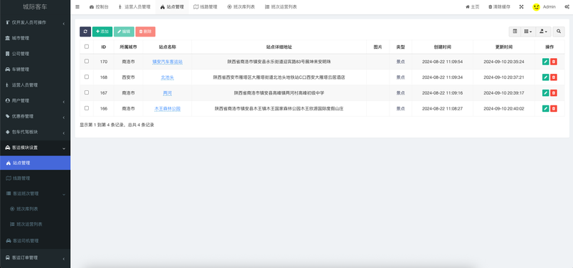The width and height of the screenshot is (573, 268).
Task: Expand 客运订单管理 sidebar menu
Action: pos(35,258)
